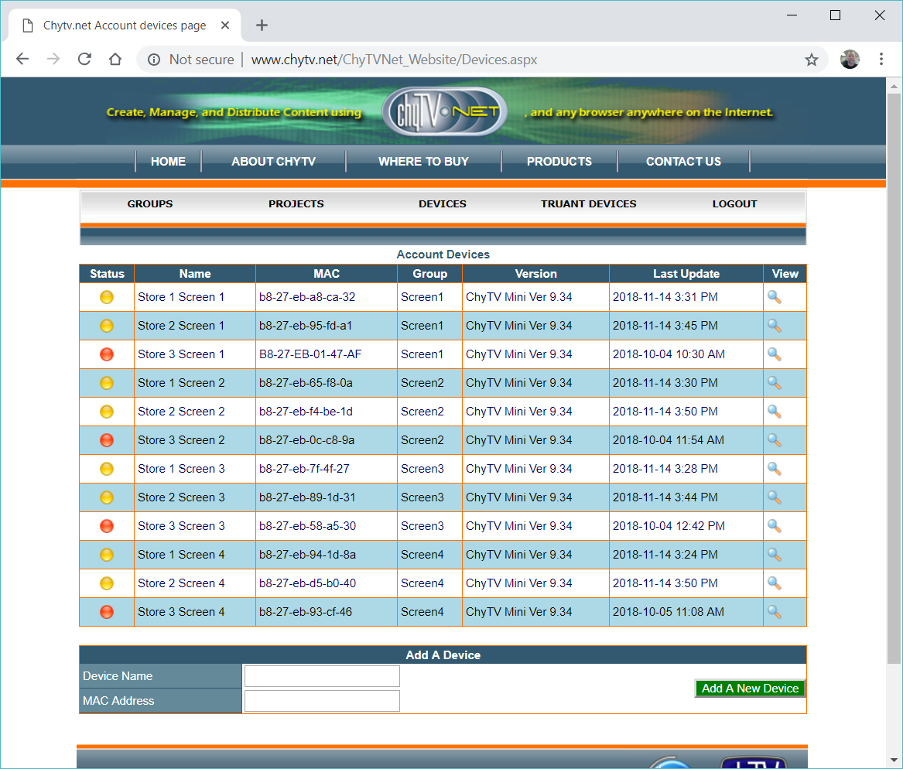Focus the Device Name input field
Viewport: 903px width, 769px height.
[x=322, y=676]
